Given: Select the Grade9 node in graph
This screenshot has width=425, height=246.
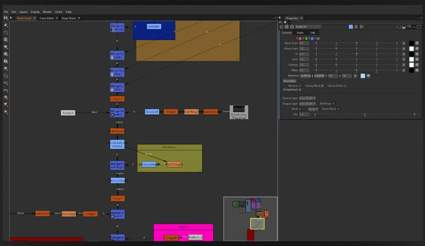Looking at the screenshot, I should 154,26.
